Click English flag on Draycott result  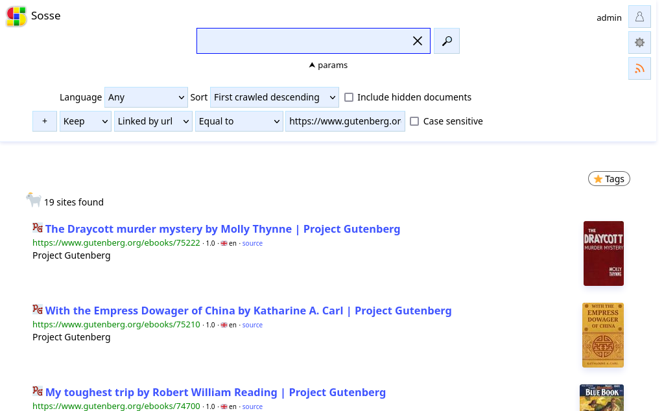(x=224, y=243)
